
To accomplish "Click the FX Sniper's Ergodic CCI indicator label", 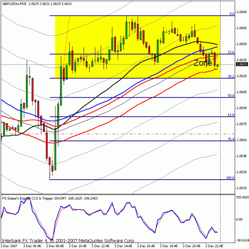I will (50, 198).
